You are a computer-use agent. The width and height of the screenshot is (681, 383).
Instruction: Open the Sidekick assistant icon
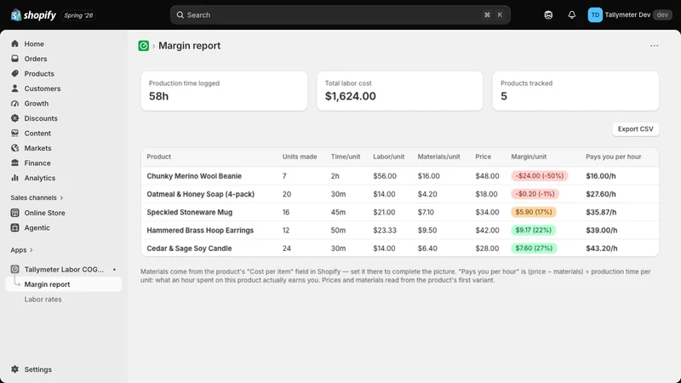548,14
